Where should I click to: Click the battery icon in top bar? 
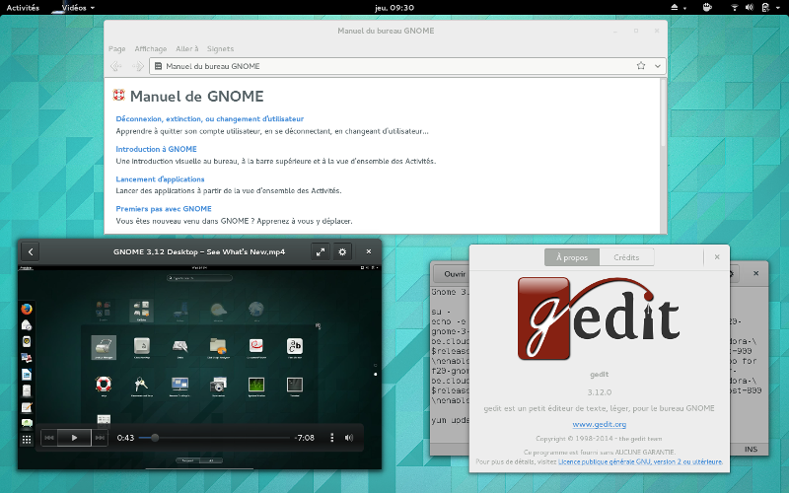click(x=765, y=8)
